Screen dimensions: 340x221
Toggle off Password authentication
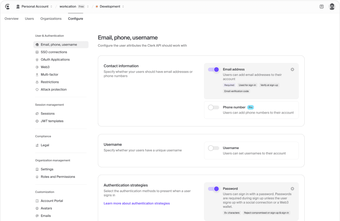coord(214,189)
